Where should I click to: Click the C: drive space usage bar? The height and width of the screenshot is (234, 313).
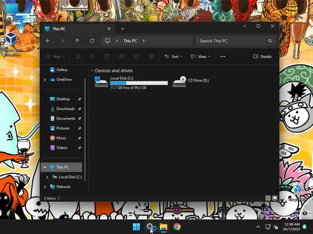click(x=139, y=83)
